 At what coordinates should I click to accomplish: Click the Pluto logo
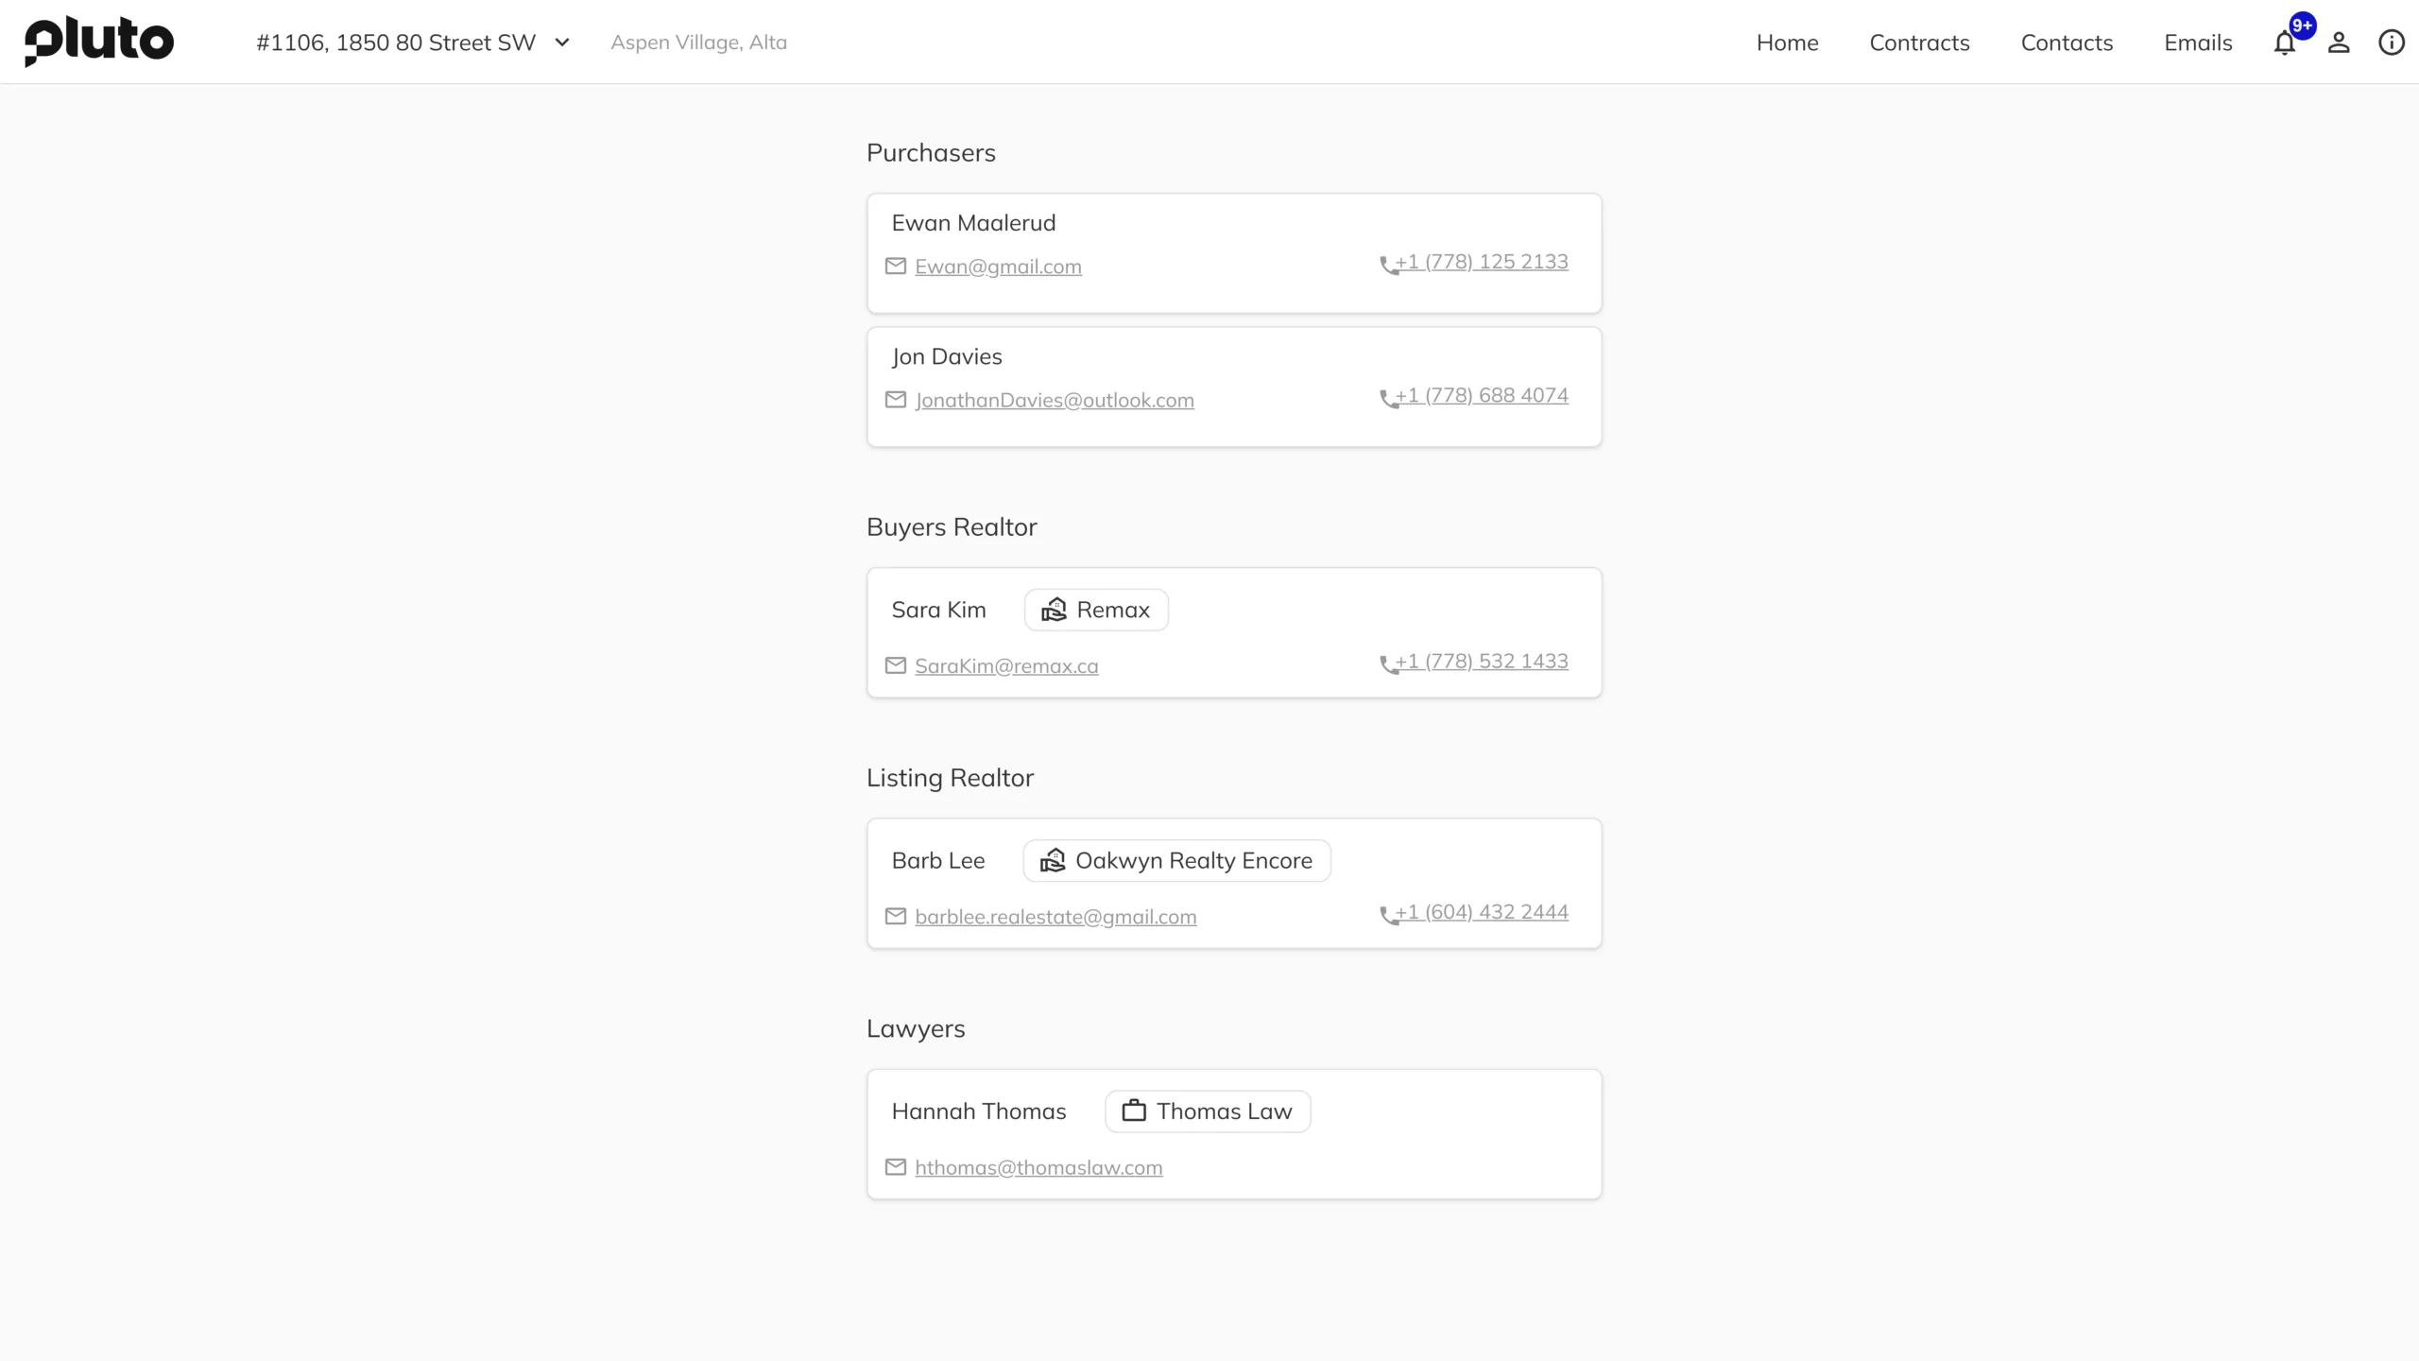pos(99,42)
